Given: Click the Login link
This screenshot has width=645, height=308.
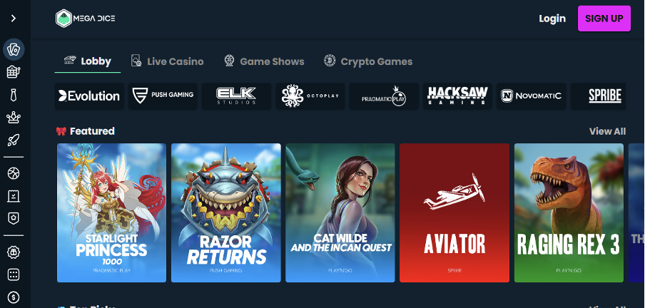Looking at the screenshot, I should (552, 19).
